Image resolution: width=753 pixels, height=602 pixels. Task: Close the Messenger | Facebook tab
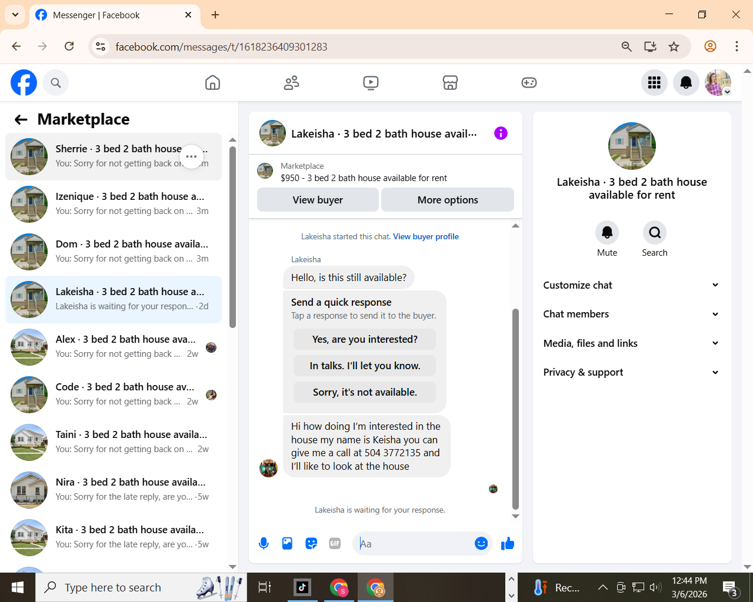pyautogui.click(x=188, y=15)
